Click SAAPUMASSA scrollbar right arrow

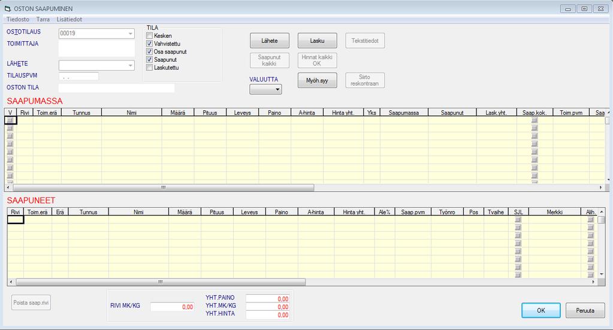pos(601,188)
